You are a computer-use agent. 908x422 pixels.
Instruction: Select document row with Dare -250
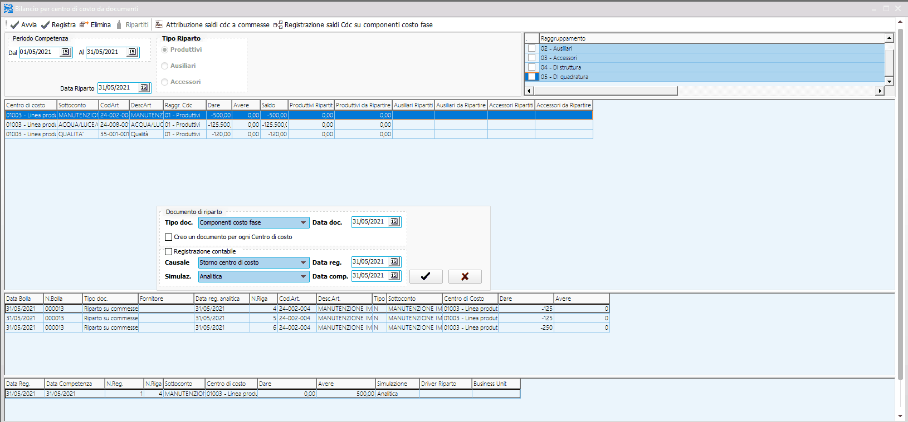(307, 327)
